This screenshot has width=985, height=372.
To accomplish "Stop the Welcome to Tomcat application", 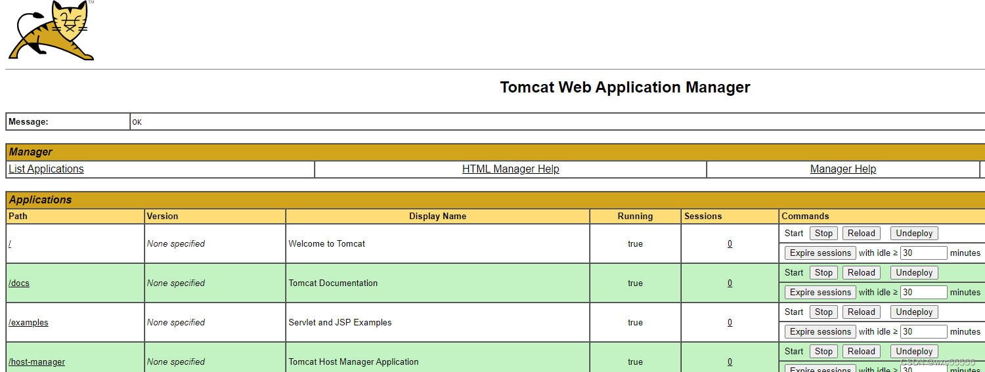I will pos(823,233).
